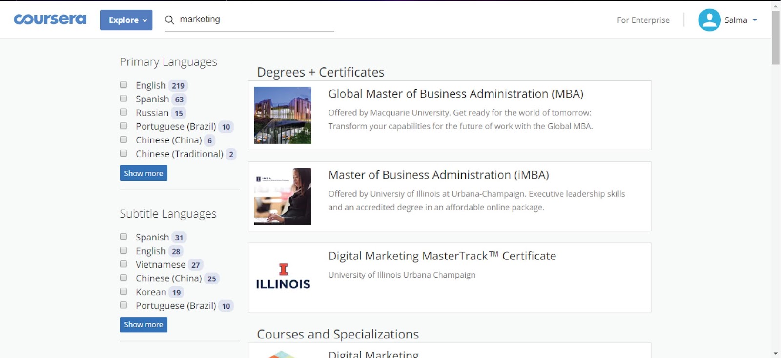Click the Macquarie University building thumbnail
Viewport: 781px width, 358px height.
[283, 115]
